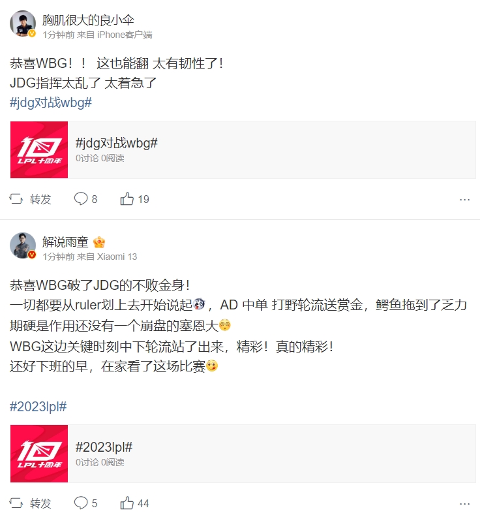Click the repost icon on 解说雨童's post
This screenshot has height=517, width=480.
(x=17, y=503)
